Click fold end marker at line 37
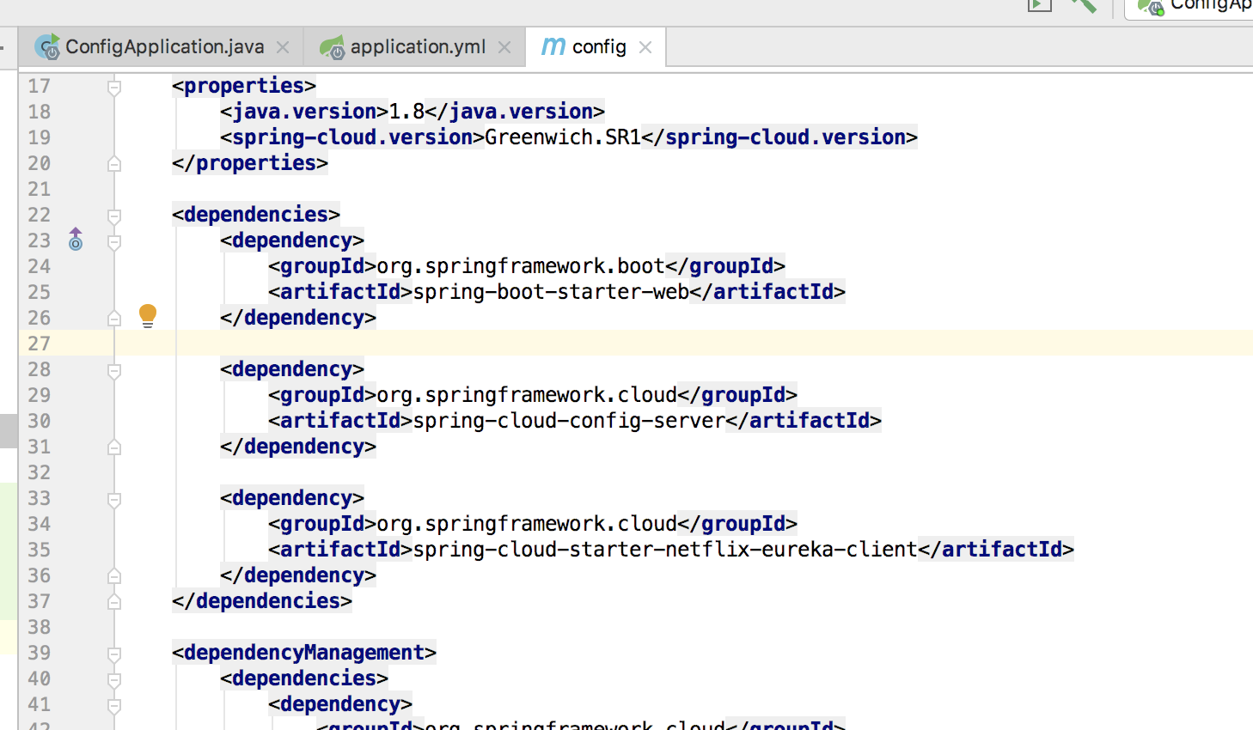1253x730 pixels. tap(114, 602)
